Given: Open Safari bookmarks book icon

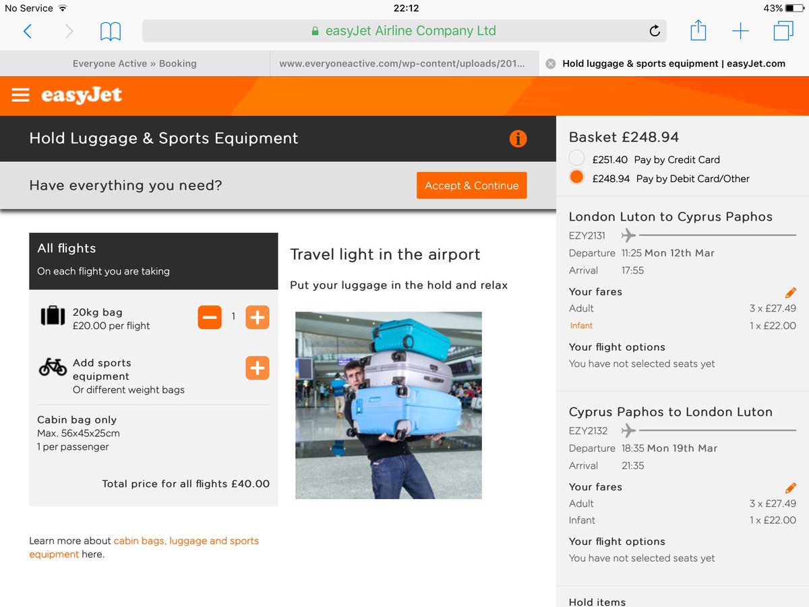Looking at the screenshot, I should [111, 31].
